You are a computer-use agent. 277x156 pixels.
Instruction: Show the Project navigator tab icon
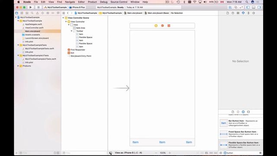(16, 13)
